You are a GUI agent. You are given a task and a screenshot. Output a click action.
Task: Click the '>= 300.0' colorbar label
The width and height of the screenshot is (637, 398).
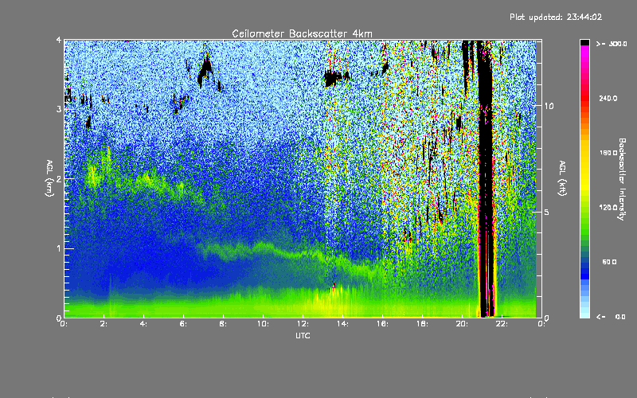[x=612, y=44]
